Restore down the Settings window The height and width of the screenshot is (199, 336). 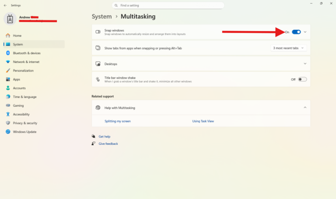pos(321,3)
